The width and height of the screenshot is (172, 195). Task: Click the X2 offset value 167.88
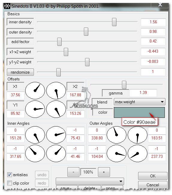click(x=76, y=95)
